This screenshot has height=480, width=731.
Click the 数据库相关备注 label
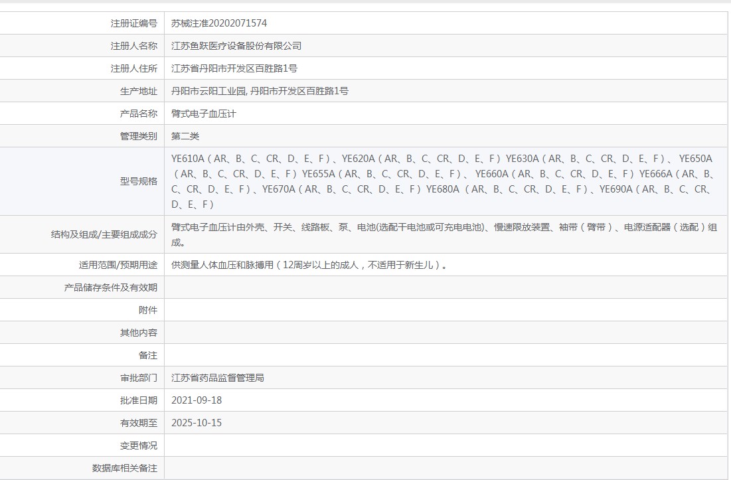(x=124, y=468)
